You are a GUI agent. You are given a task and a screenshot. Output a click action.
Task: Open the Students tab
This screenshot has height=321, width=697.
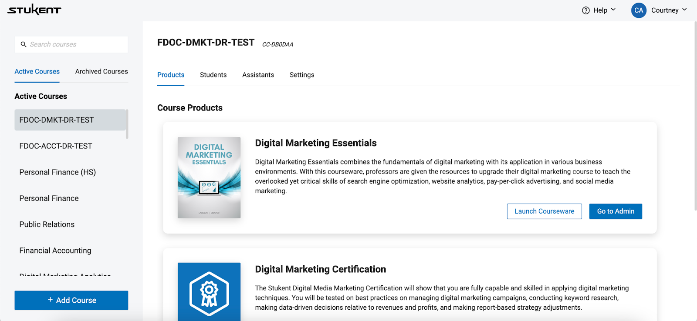[213, 75]
